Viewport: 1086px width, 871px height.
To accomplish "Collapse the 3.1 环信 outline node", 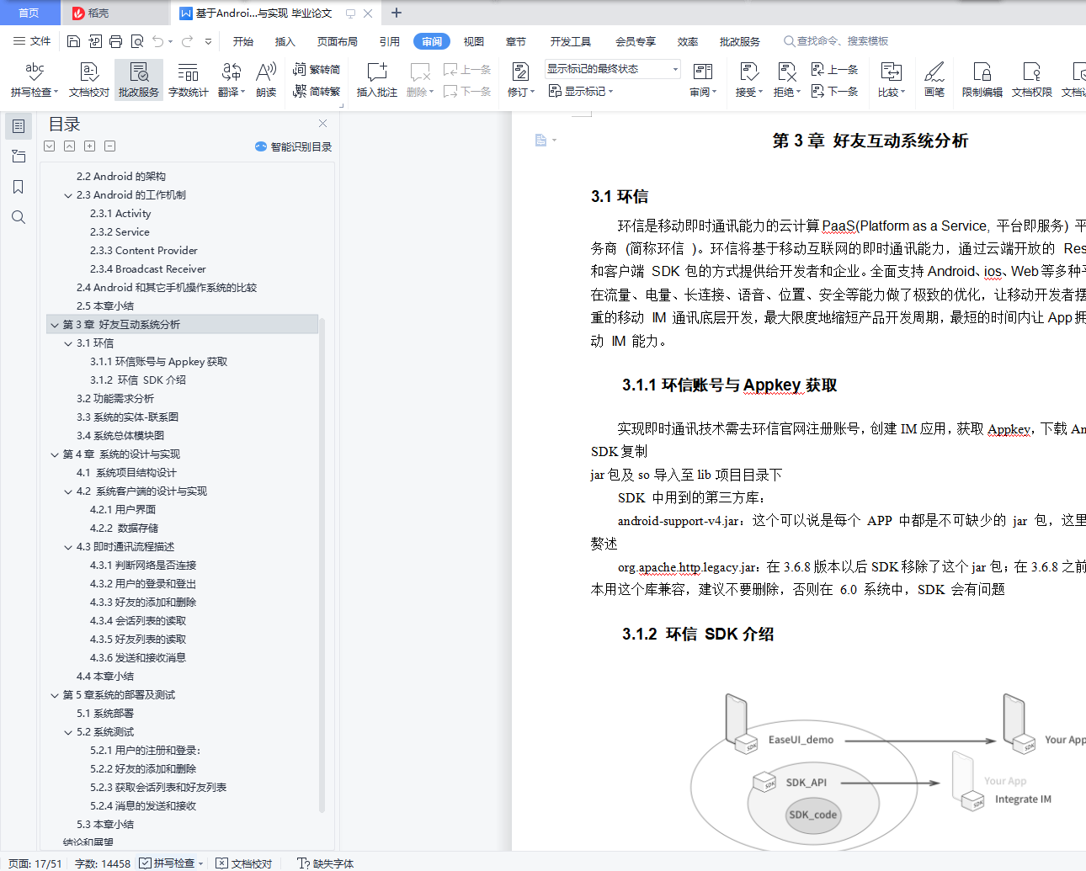I will pos(68,343).
